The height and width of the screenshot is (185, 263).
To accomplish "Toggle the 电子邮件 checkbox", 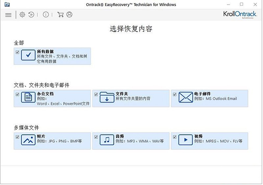I will 174,94.
